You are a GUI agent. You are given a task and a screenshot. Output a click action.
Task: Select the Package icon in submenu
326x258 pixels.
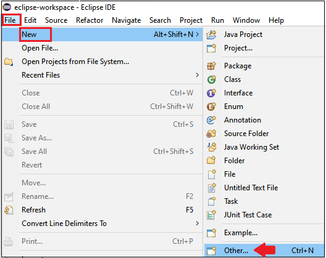211,66
